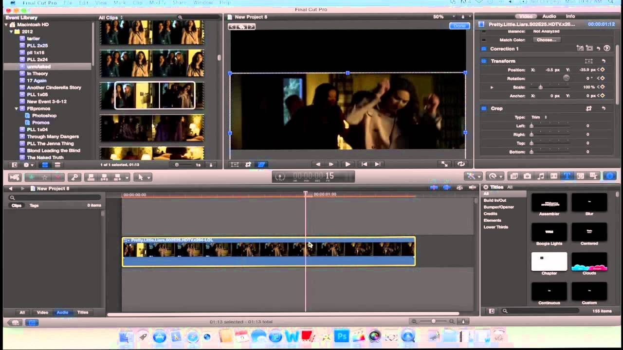This screenshot has height=350, width=623.
Task: Select the Transform tool below viewer
Action: [235, 164]
